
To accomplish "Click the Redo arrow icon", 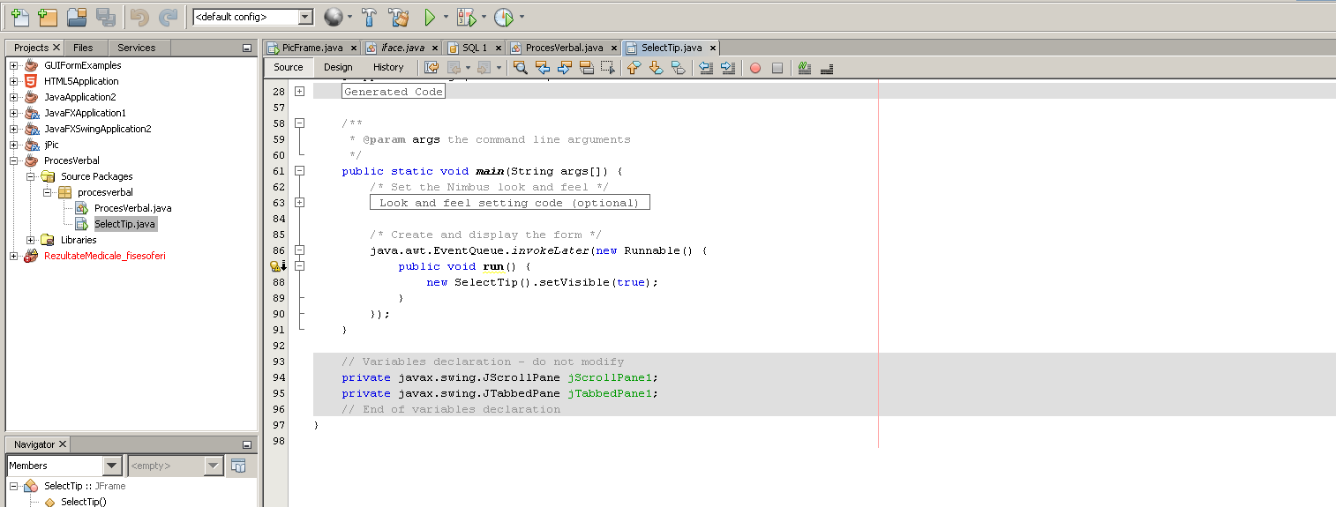I will click(x=168, y=16).
